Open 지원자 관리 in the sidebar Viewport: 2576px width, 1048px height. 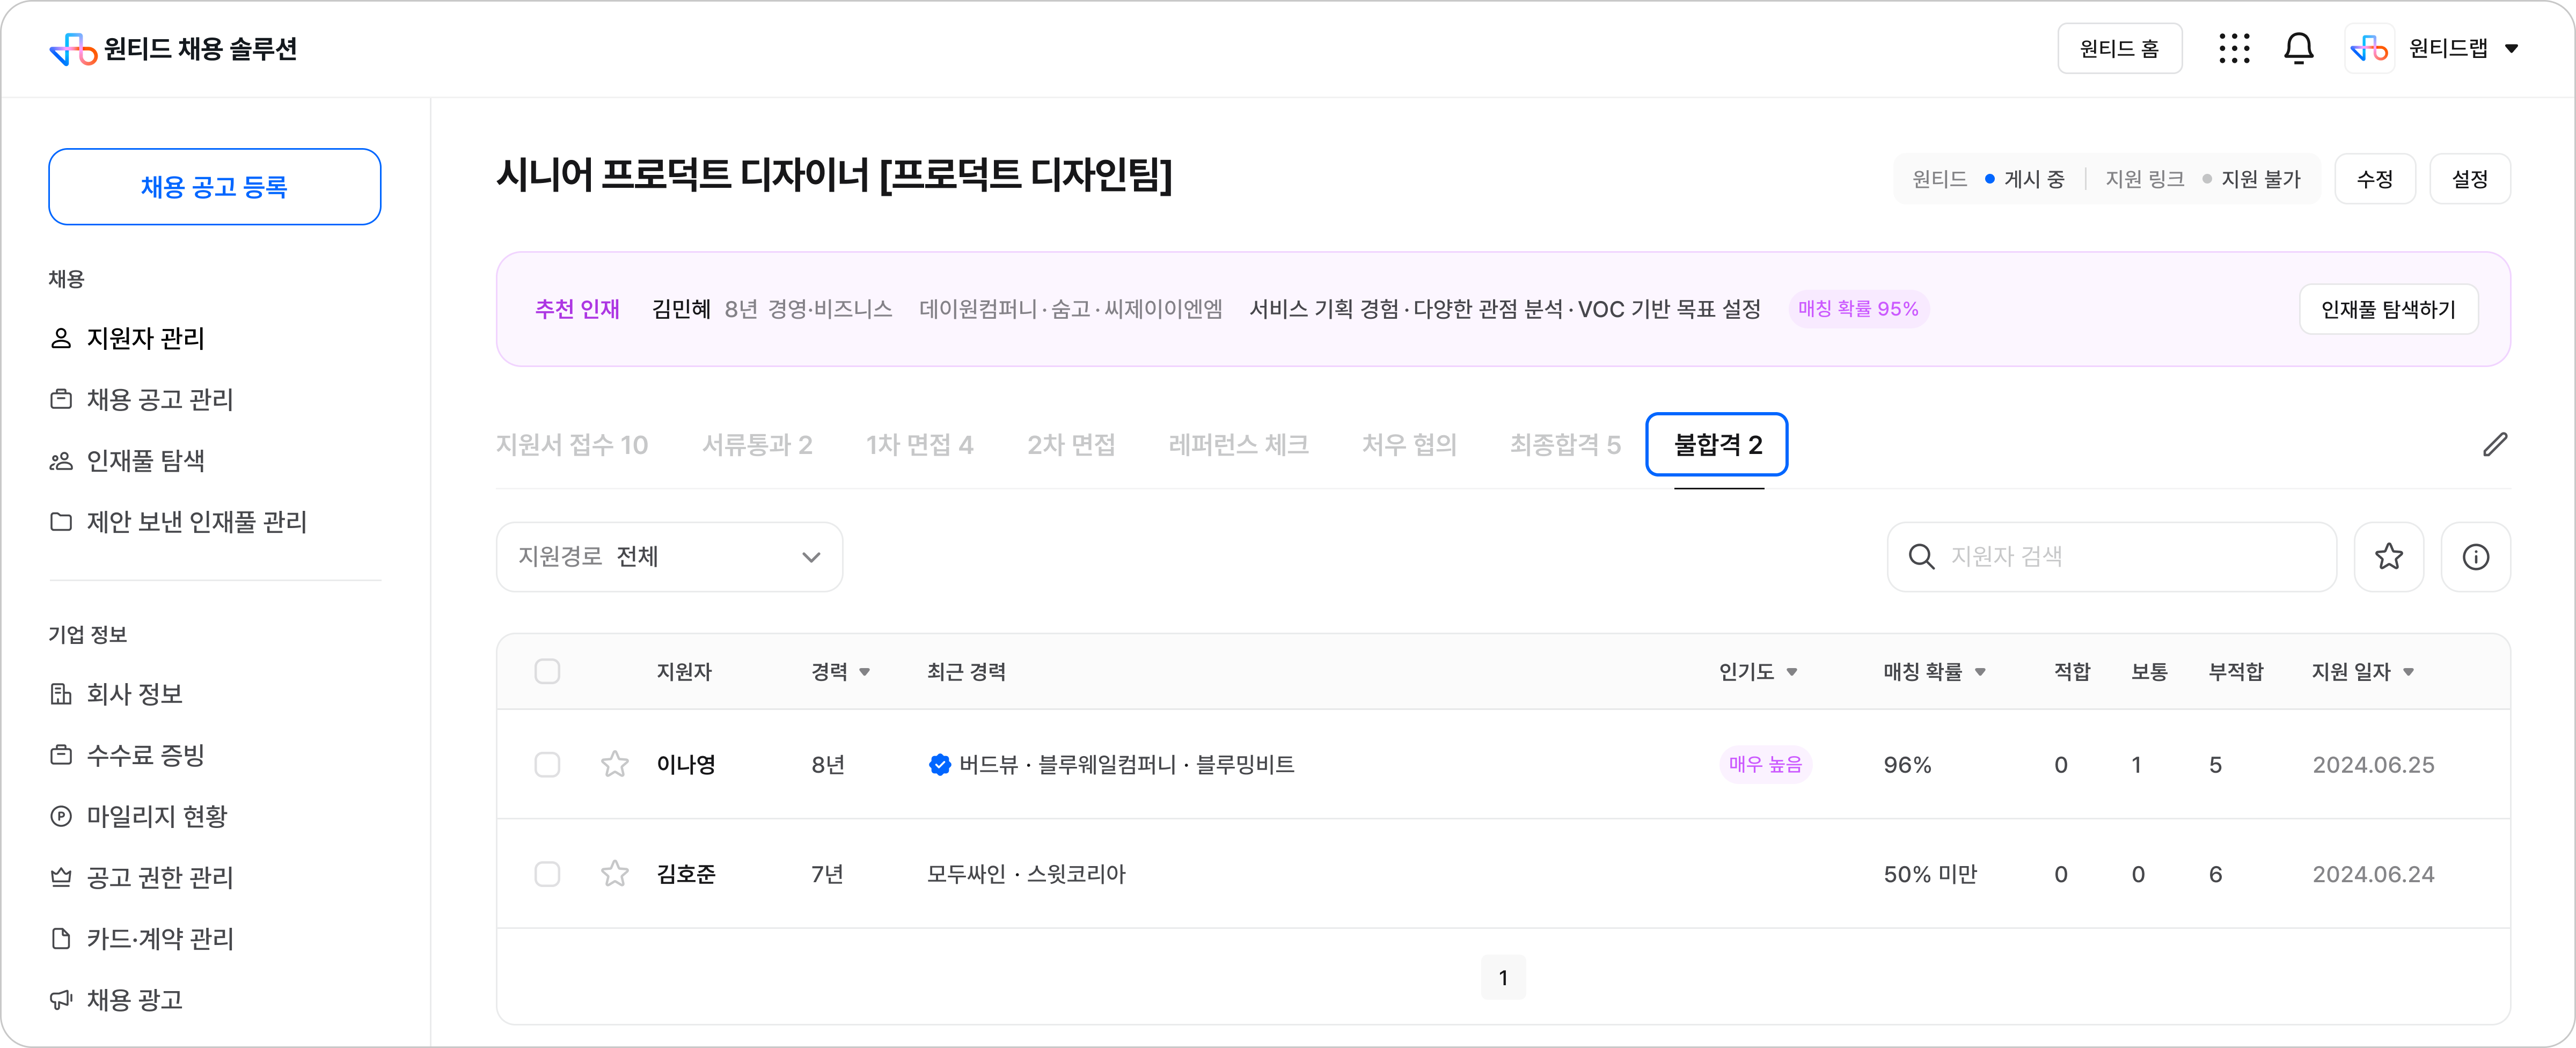click(145, 339)
